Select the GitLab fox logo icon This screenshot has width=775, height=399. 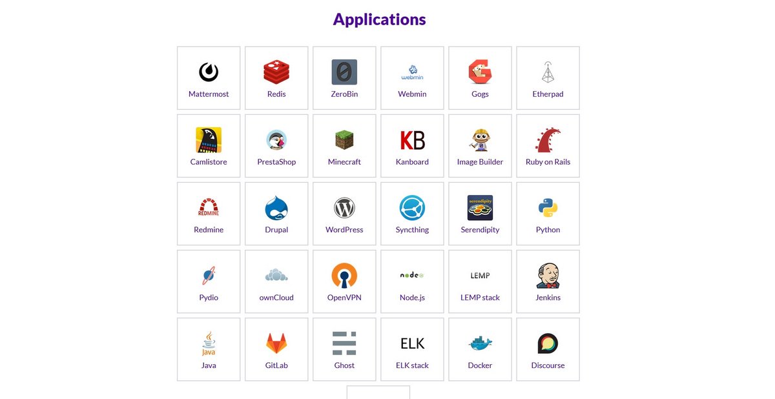pos(276,343)
